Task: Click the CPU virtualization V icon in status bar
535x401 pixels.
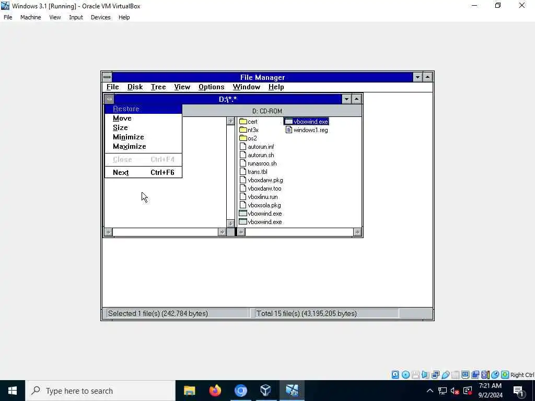Action: 485,375
